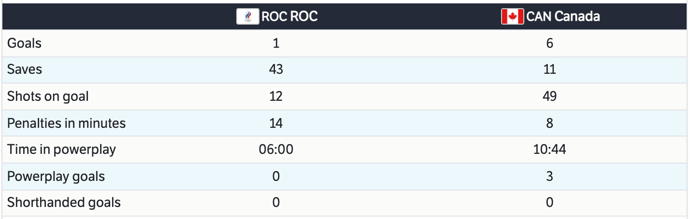Click Canada's saves value 11
Image resolution: width=690 pixels, height=219 pixels.
[549, 69]
